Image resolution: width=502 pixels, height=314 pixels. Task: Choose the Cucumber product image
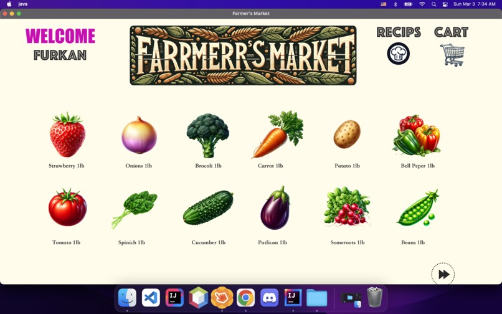(208, 207)
